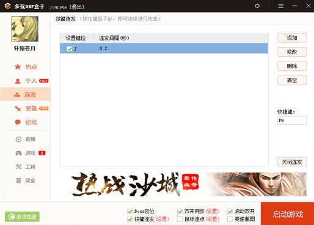Click the 修改 button
The image size is (314, 225).
[x=292, y=52]
